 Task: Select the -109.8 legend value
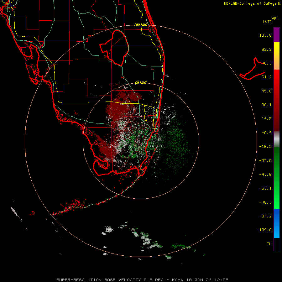coord(264,230)
